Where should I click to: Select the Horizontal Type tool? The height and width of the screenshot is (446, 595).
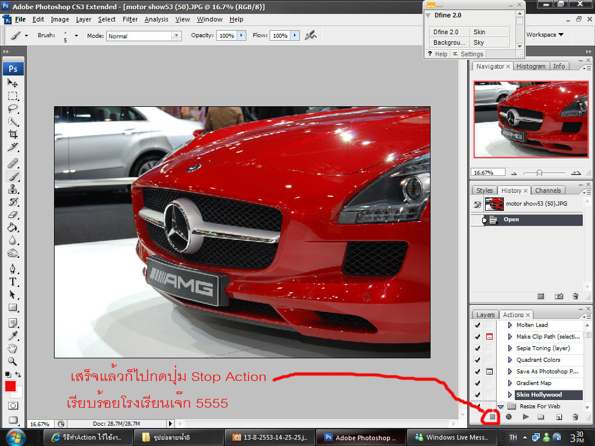click(13, 282)
